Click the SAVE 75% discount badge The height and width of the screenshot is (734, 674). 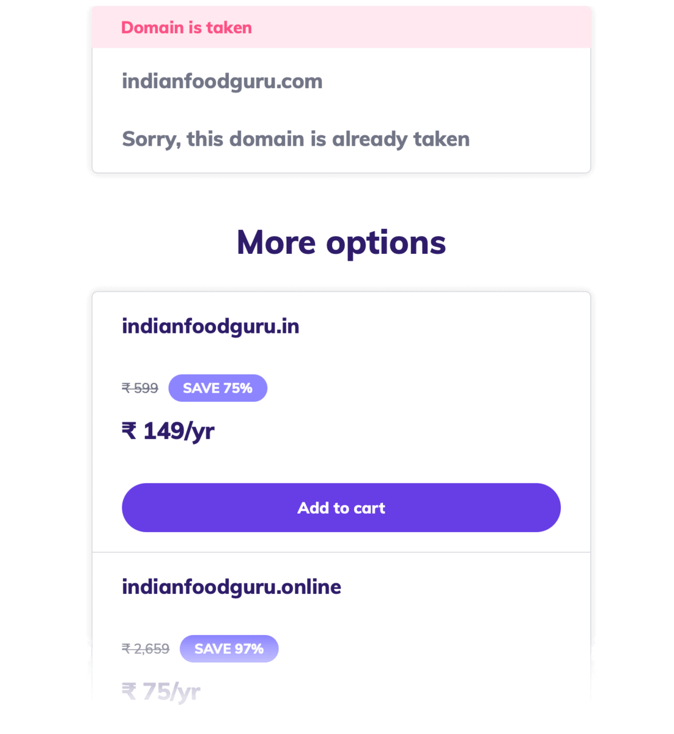[x=218, y=388]
